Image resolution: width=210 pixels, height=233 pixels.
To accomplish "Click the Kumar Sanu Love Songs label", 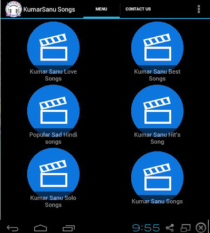I will click(x=53, y=75).
